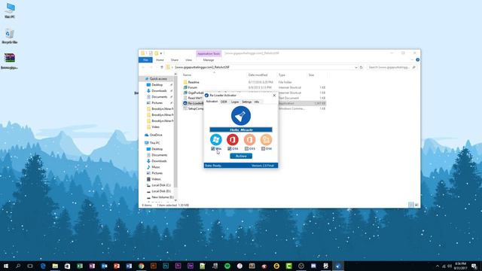Select the This PC desktop icon
This screenshot has height=271, width=482.
tap(10, 11)
